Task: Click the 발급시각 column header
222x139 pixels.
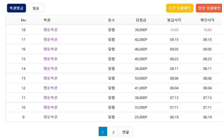Action: pyautogui.click(x=174, y=20)
